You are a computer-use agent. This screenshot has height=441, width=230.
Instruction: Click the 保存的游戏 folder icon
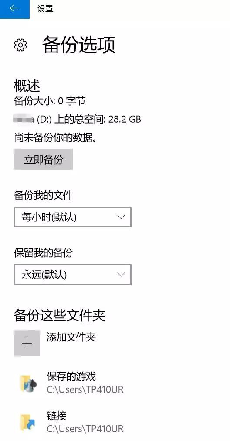29,383
